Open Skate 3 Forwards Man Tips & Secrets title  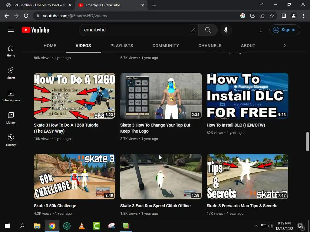point(242,206)
